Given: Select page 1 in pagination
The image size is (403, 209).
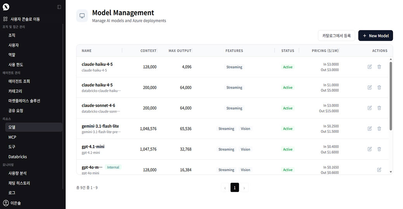Looking at the screenshot, I should point(235,187).
